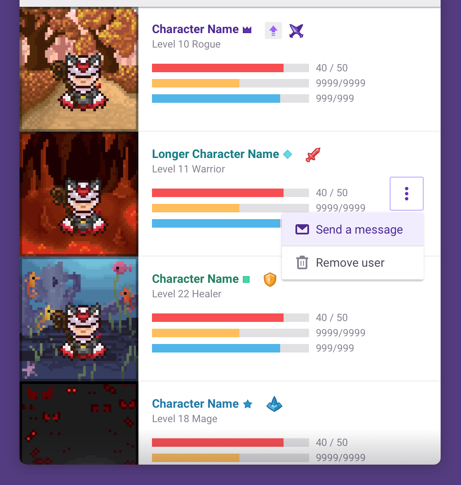Click the trash can icon in the menu
461x485 pixels.
pos(302,262)
